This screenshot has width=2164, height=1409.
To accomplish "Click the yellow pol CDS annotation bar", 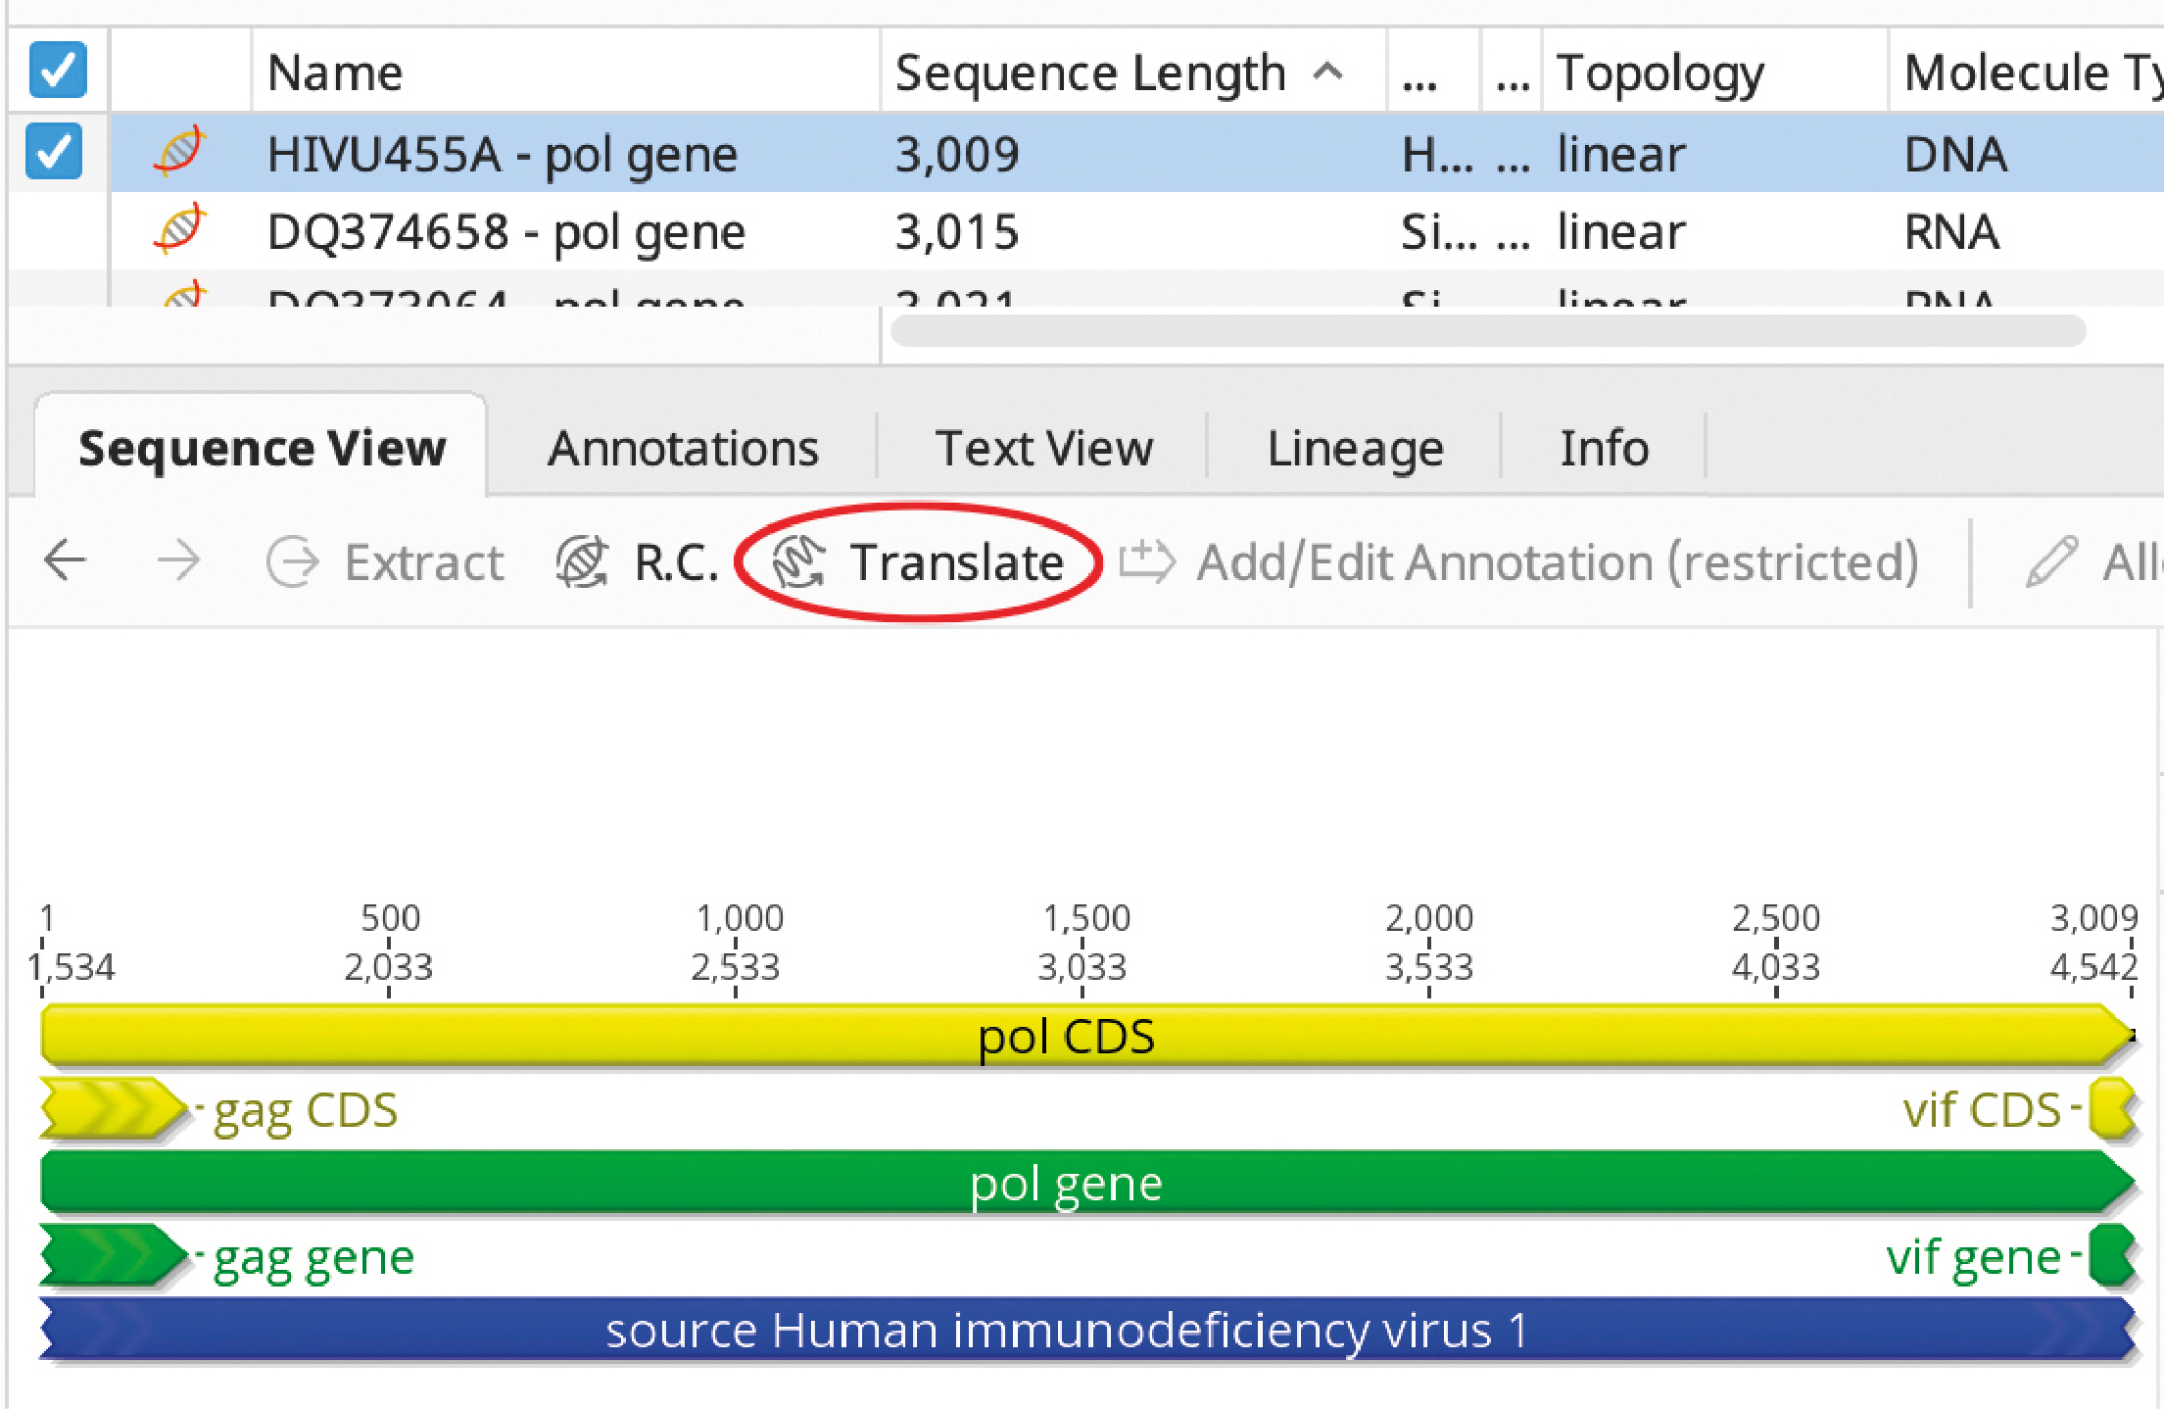I will coord(1087,1036).
